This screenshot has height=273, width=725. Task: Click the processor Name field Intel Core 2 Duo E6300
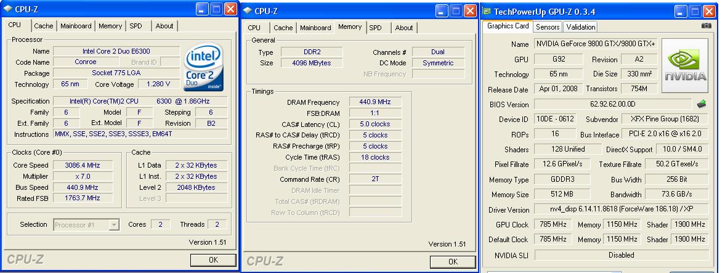tap(116, 51)
